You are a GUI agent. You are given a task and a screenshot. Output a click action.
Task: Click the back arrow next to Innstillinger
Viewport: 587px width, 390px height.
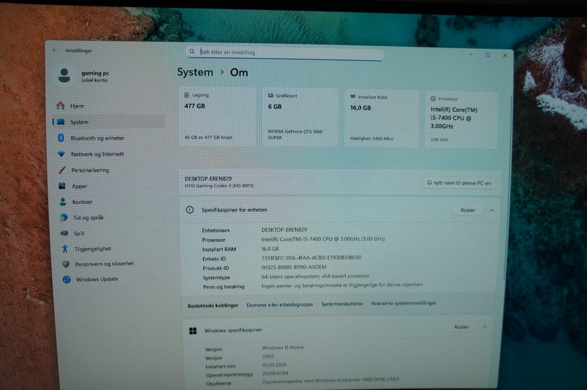pos(55,50)
